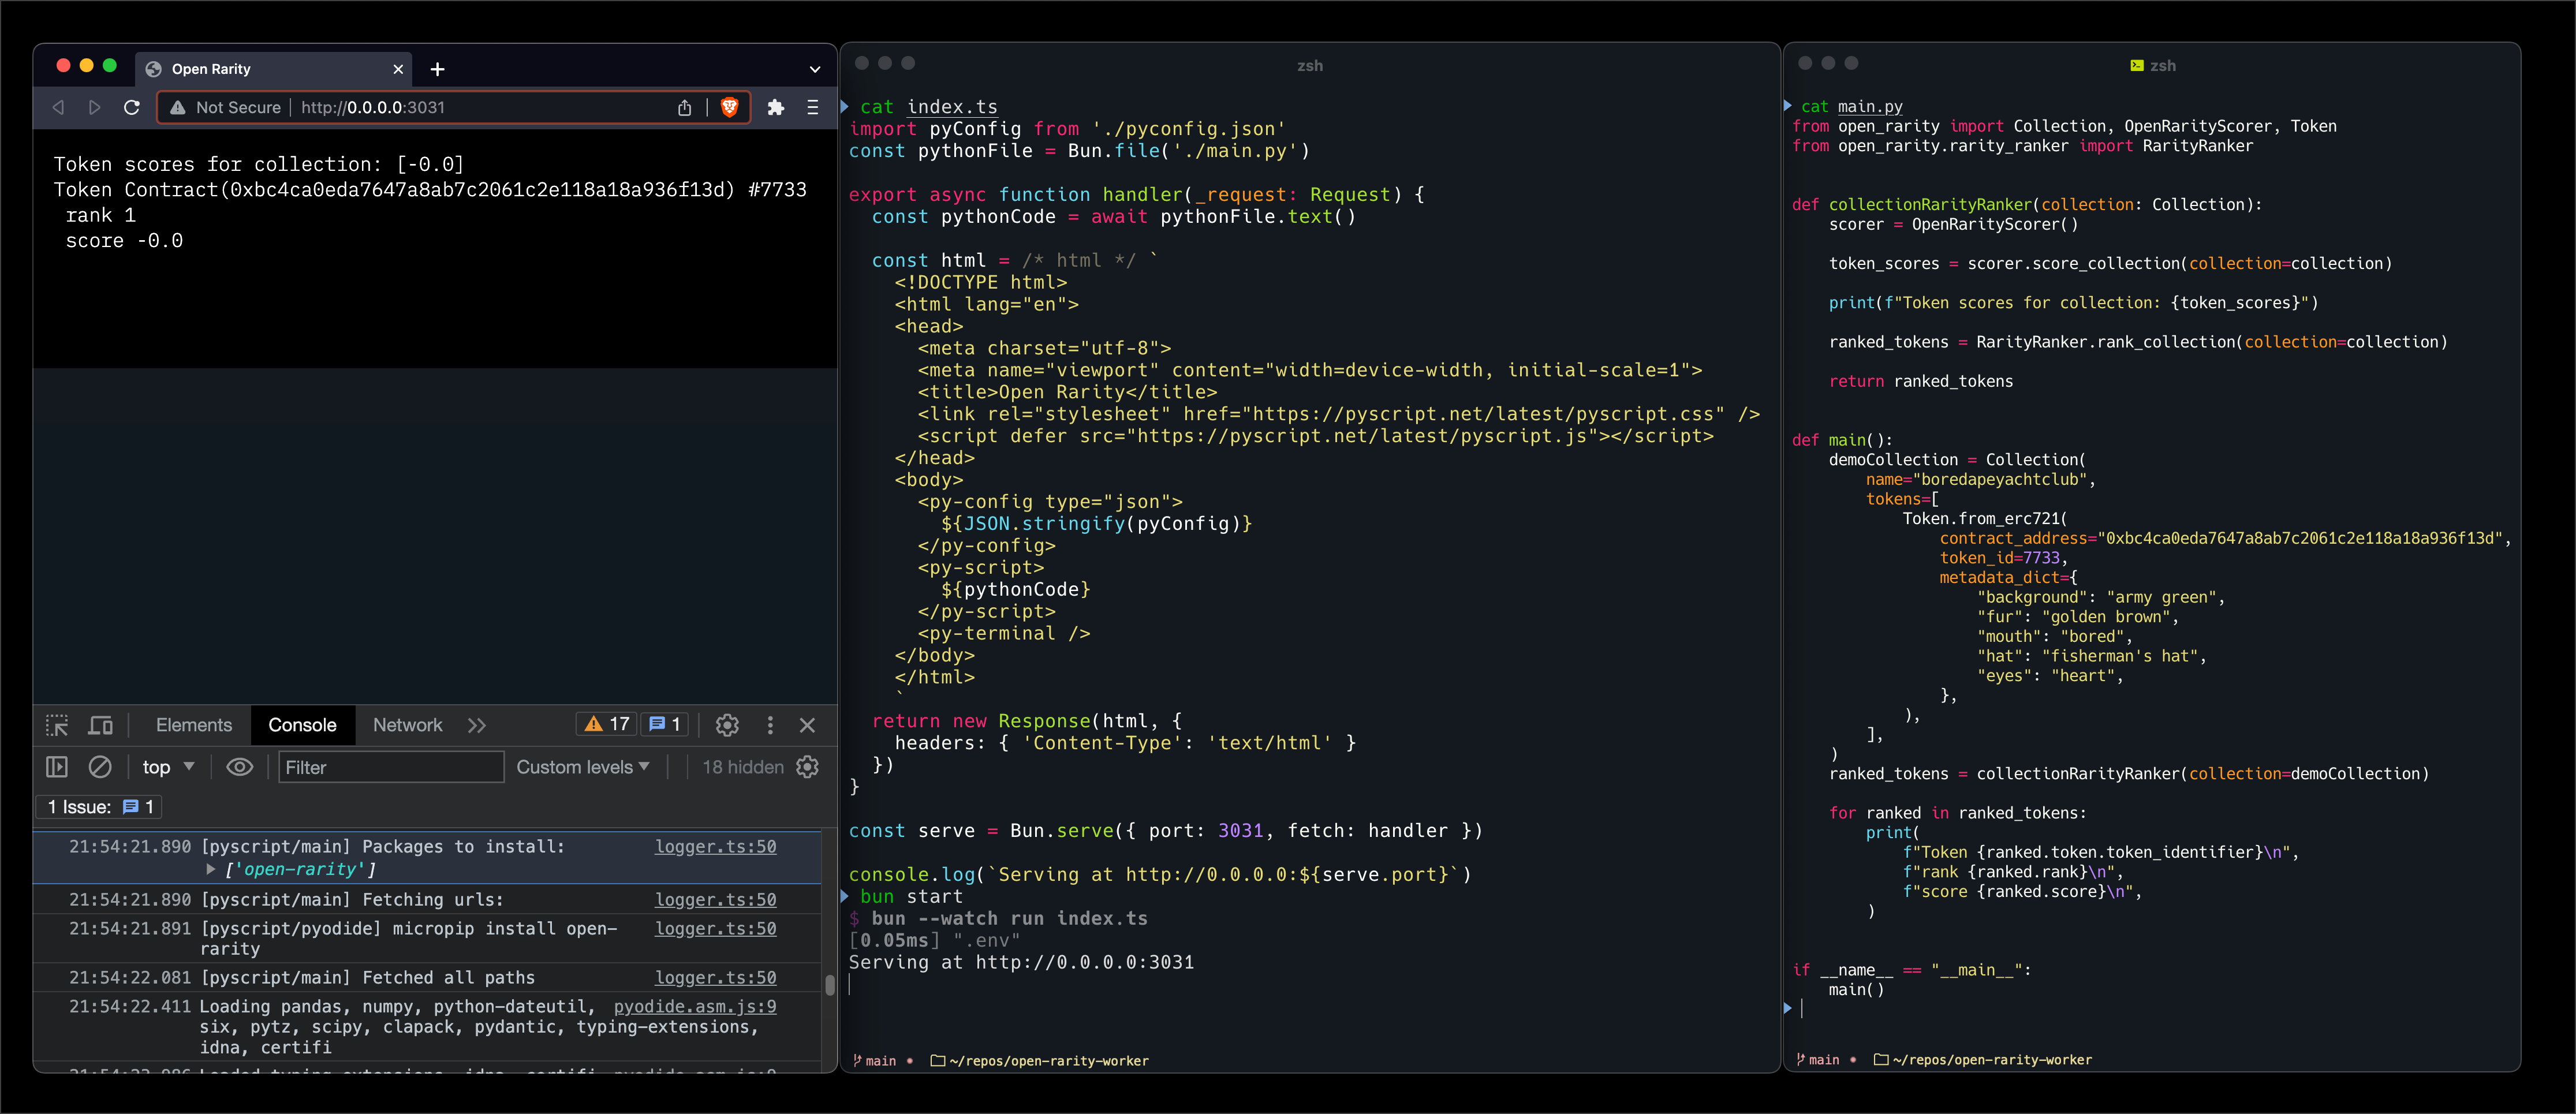The height and width of the screenshot is (1114, 2576).
Task: Focus the browser address bar URL
Action: (372, 107)
